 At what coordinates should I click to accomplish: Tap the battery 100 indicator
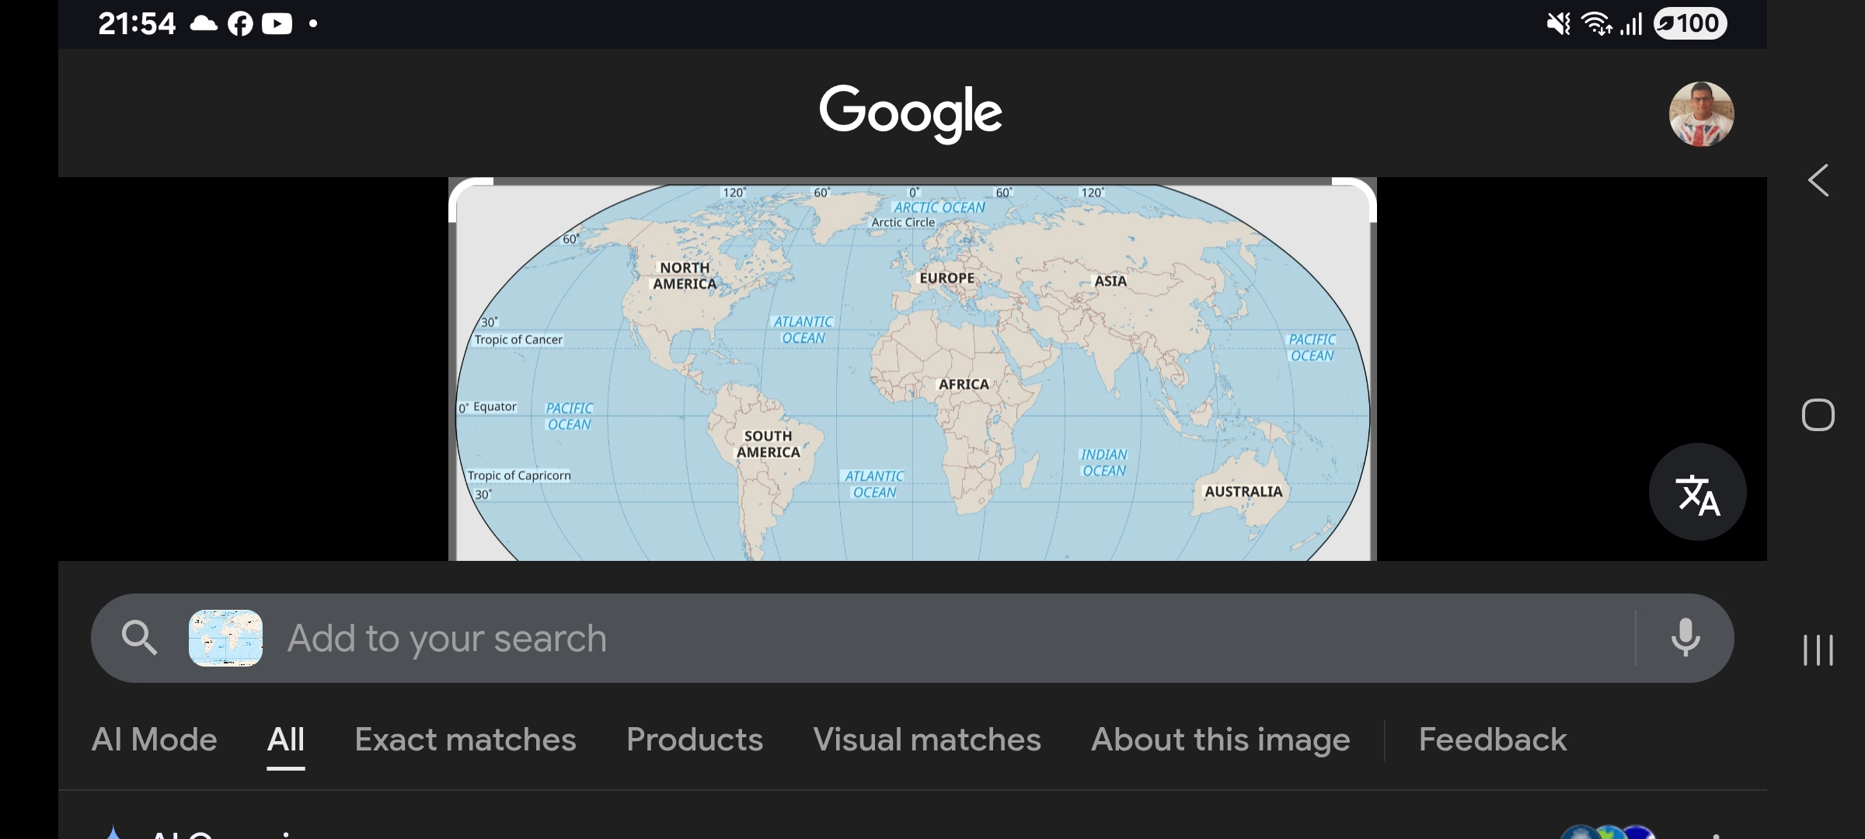pyautogui.click(x=1690, y=23)
